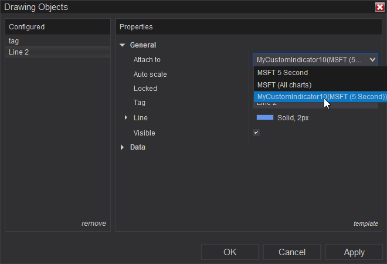The image size is (387, 264).
Task: Collapse the General section
Action: tap(123, 45)
